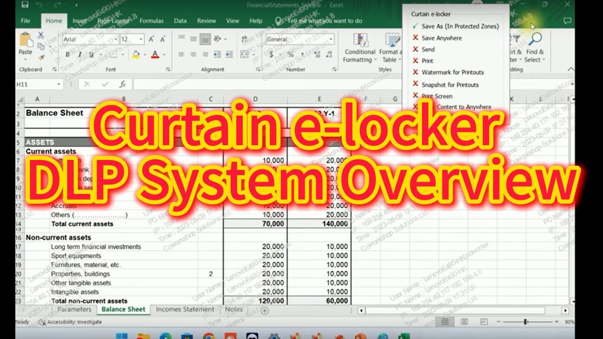Adjust the zoom slider in the status bar
This screenshot has width=603, height=339.
click(525, 322)
